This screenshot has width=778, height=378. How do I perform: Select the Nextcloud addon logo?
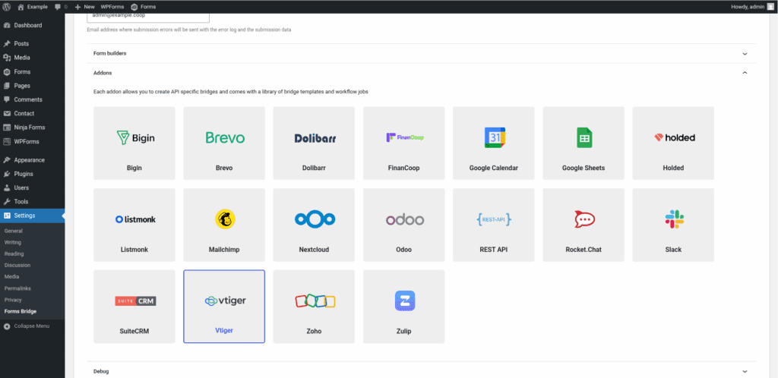tap(315, 219)
